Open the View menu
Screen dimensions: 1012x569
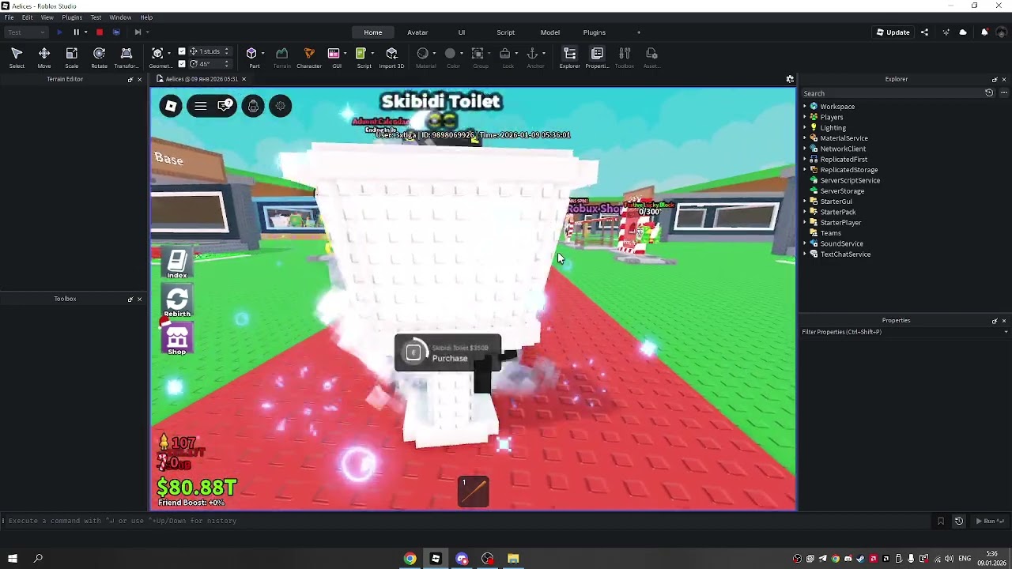coord(47,17)
